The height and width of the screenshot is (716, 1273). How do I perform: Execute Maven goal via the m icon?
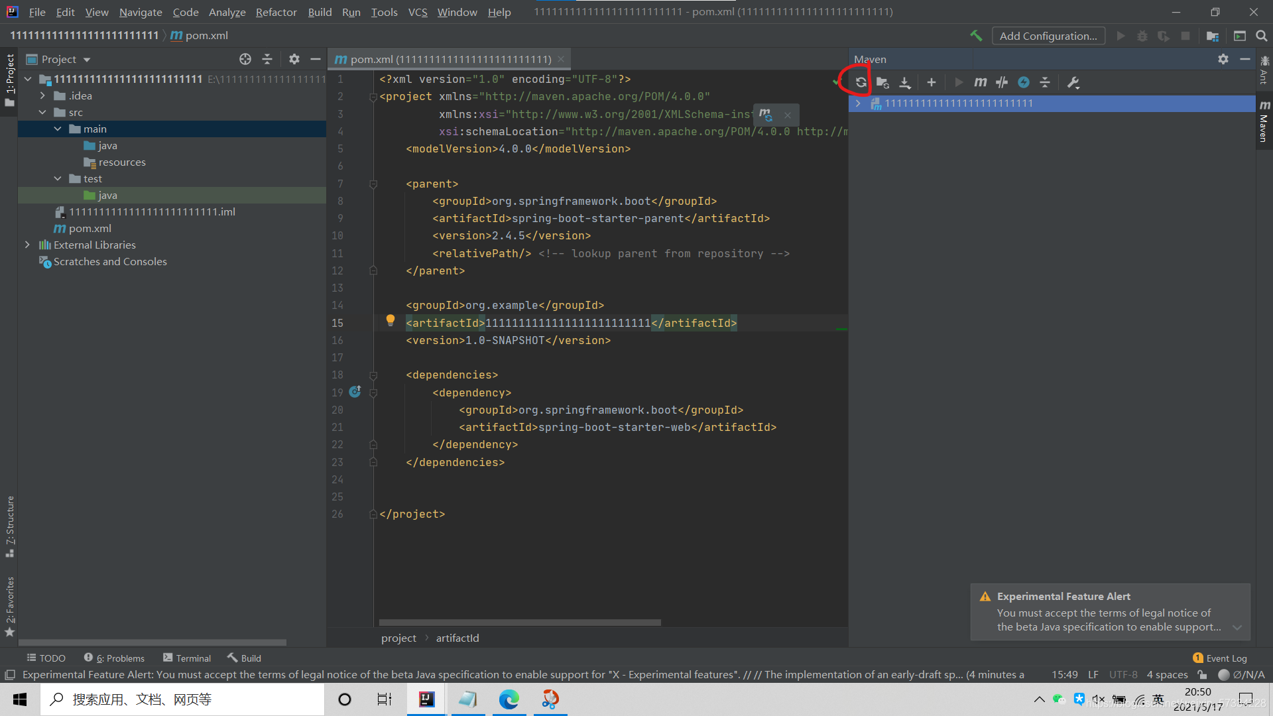pos(980,82)
